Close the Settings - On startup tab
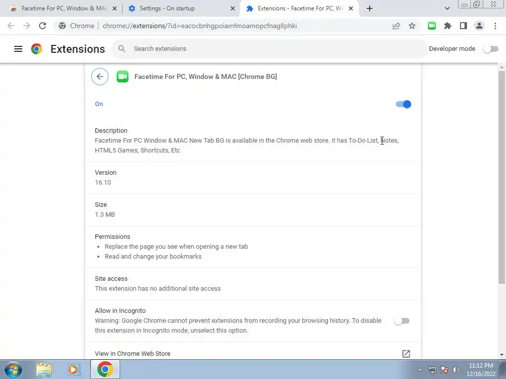Screen dimensions: 506x379 [233, 8]
